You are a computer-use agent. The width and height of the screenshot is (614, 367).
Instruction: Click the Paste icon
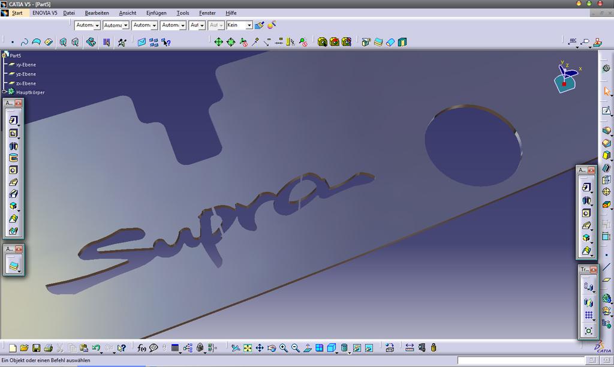(84, 348)
